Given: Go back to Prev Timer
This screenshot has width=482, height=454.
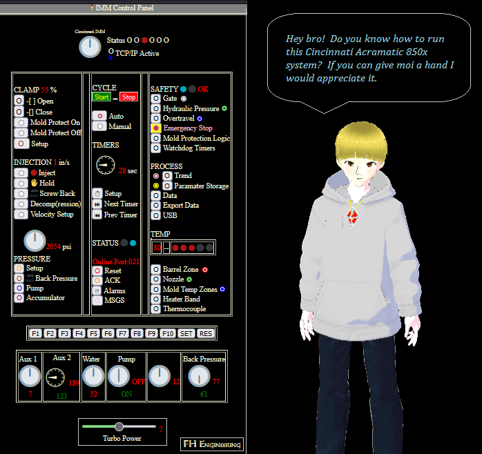Looking at the screenshot, I should (97, 215).
